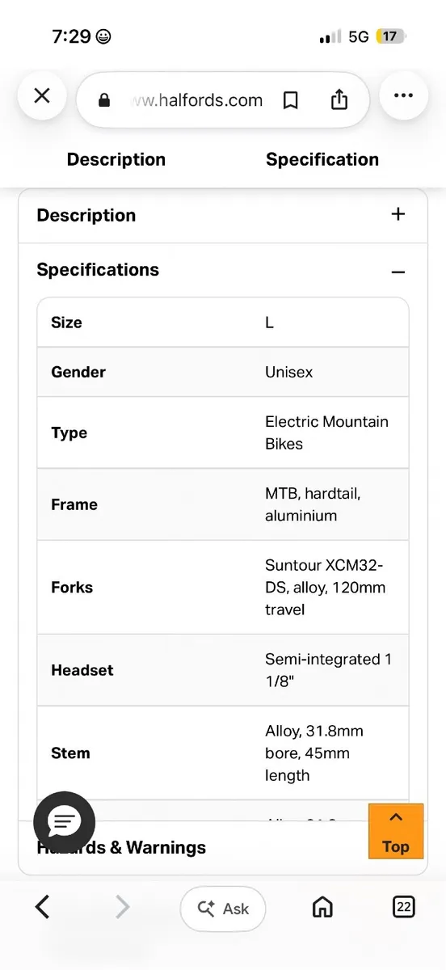
Task: Tap the orange Top button
Action: coord(396,831)
